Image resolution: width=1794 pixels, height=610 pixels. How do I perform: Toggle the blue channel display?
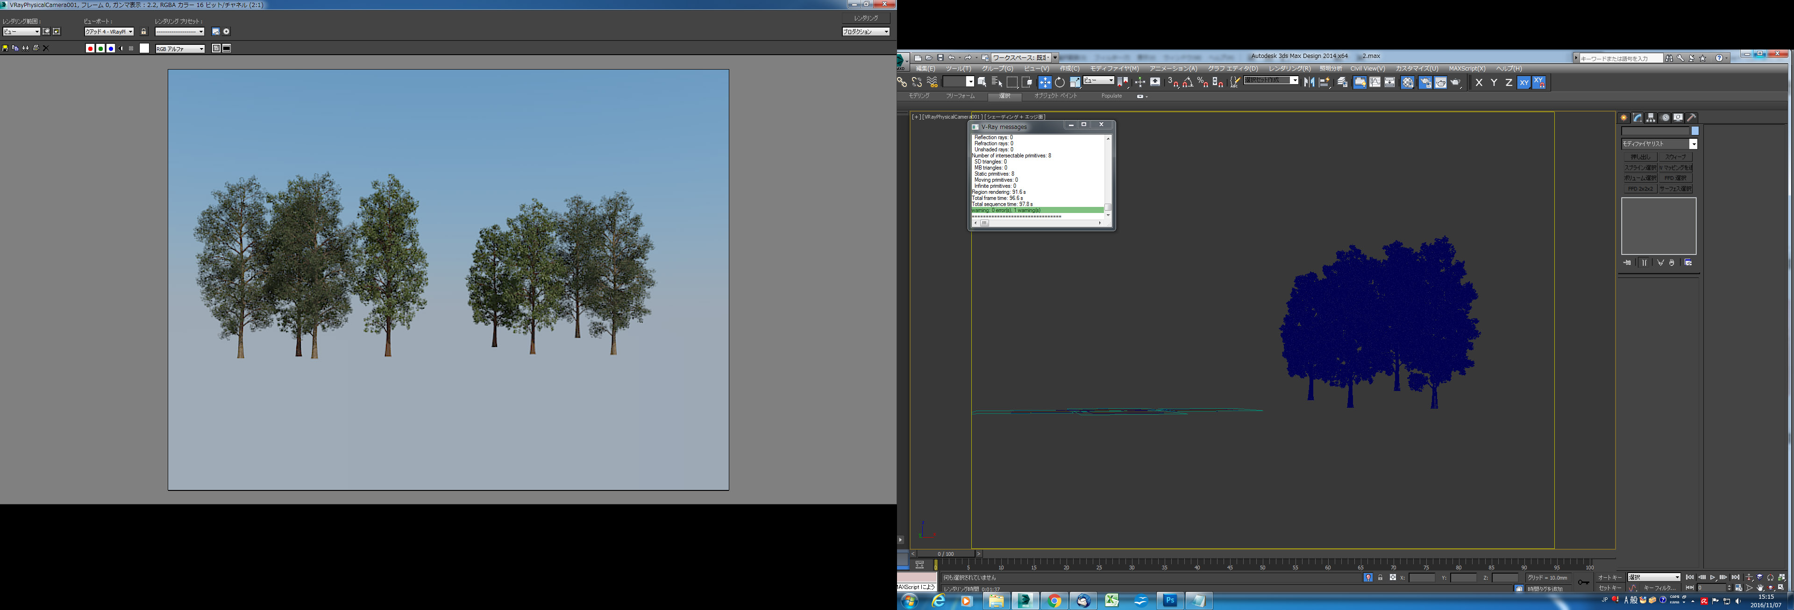point(111,49)
